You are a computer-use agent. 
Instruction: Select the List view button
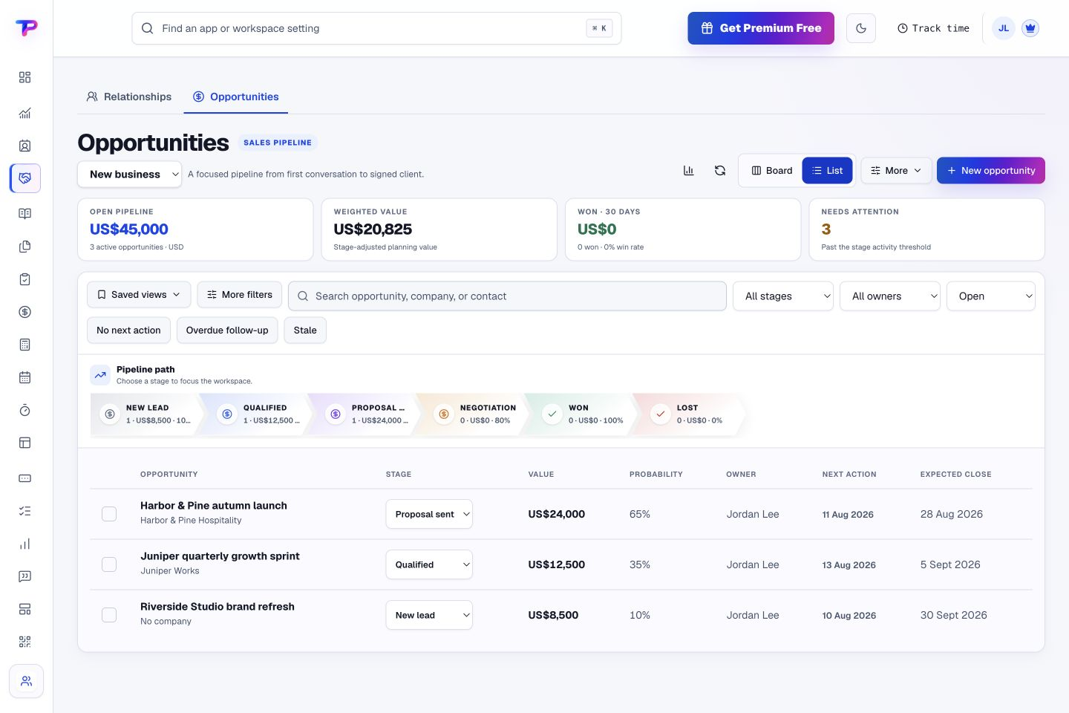(x=827, y=171)
